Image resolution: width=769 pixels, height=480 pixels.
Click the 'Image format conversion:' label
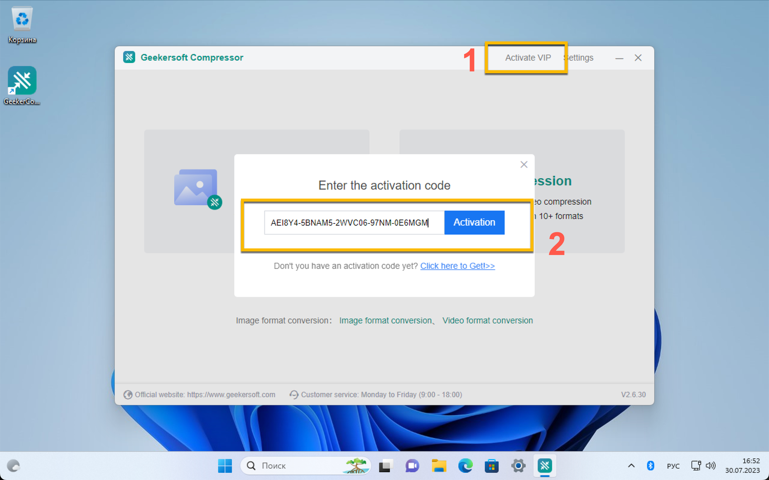(284, 321)
